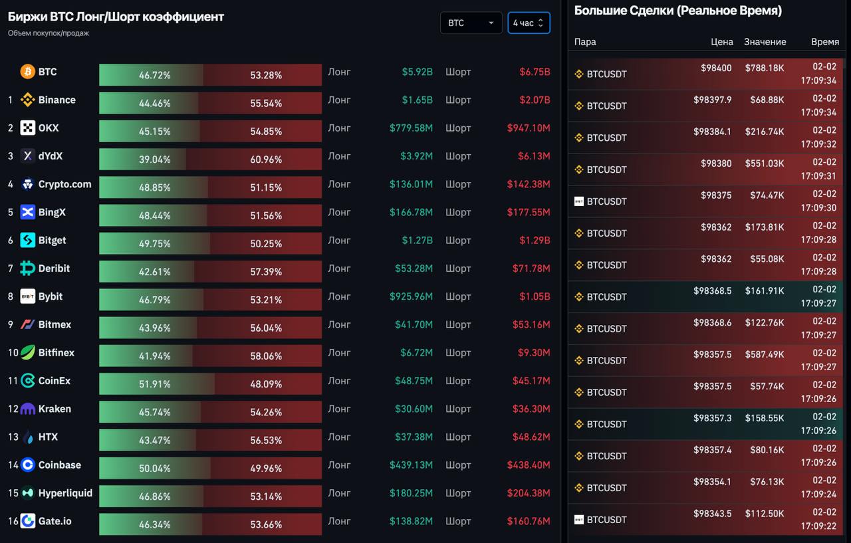Click Binance short volume $2.07B
Screen dimensions: 851x543
click(535, 100)
